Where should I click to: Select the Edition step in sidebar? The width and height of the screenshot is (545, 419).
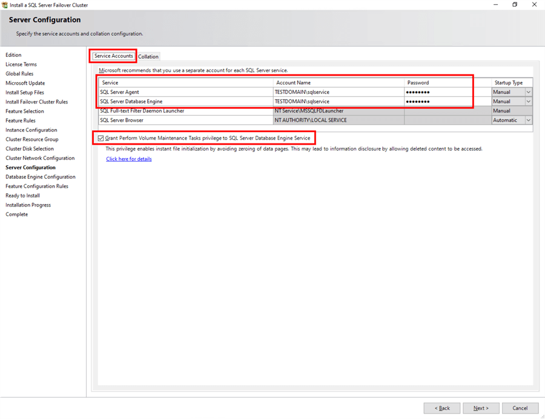(13, 55)
